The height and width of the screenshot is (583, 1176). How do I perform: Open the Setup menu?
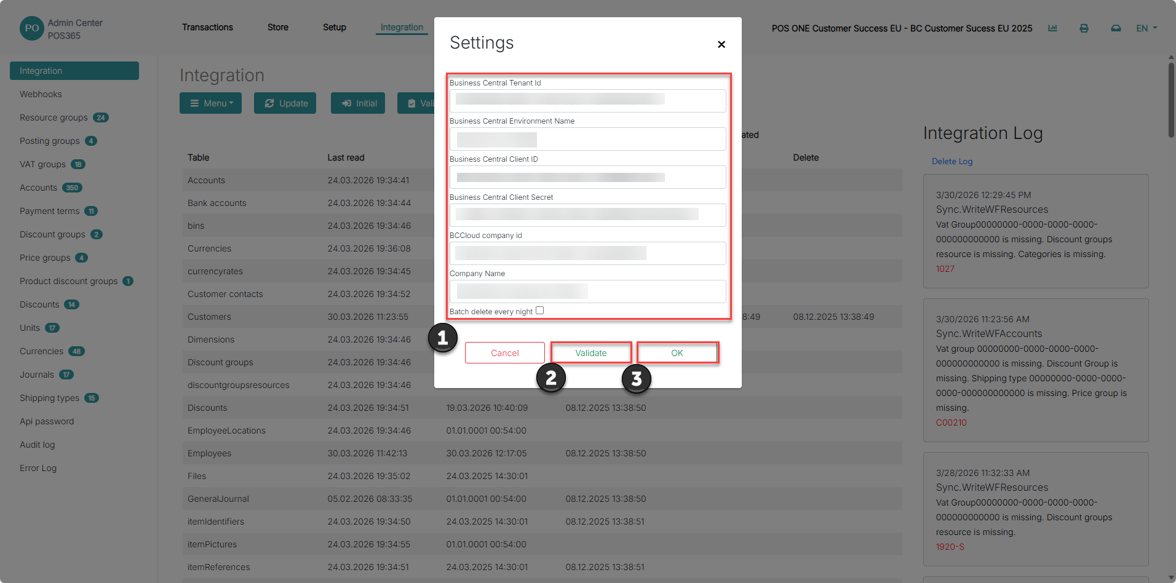335,27
